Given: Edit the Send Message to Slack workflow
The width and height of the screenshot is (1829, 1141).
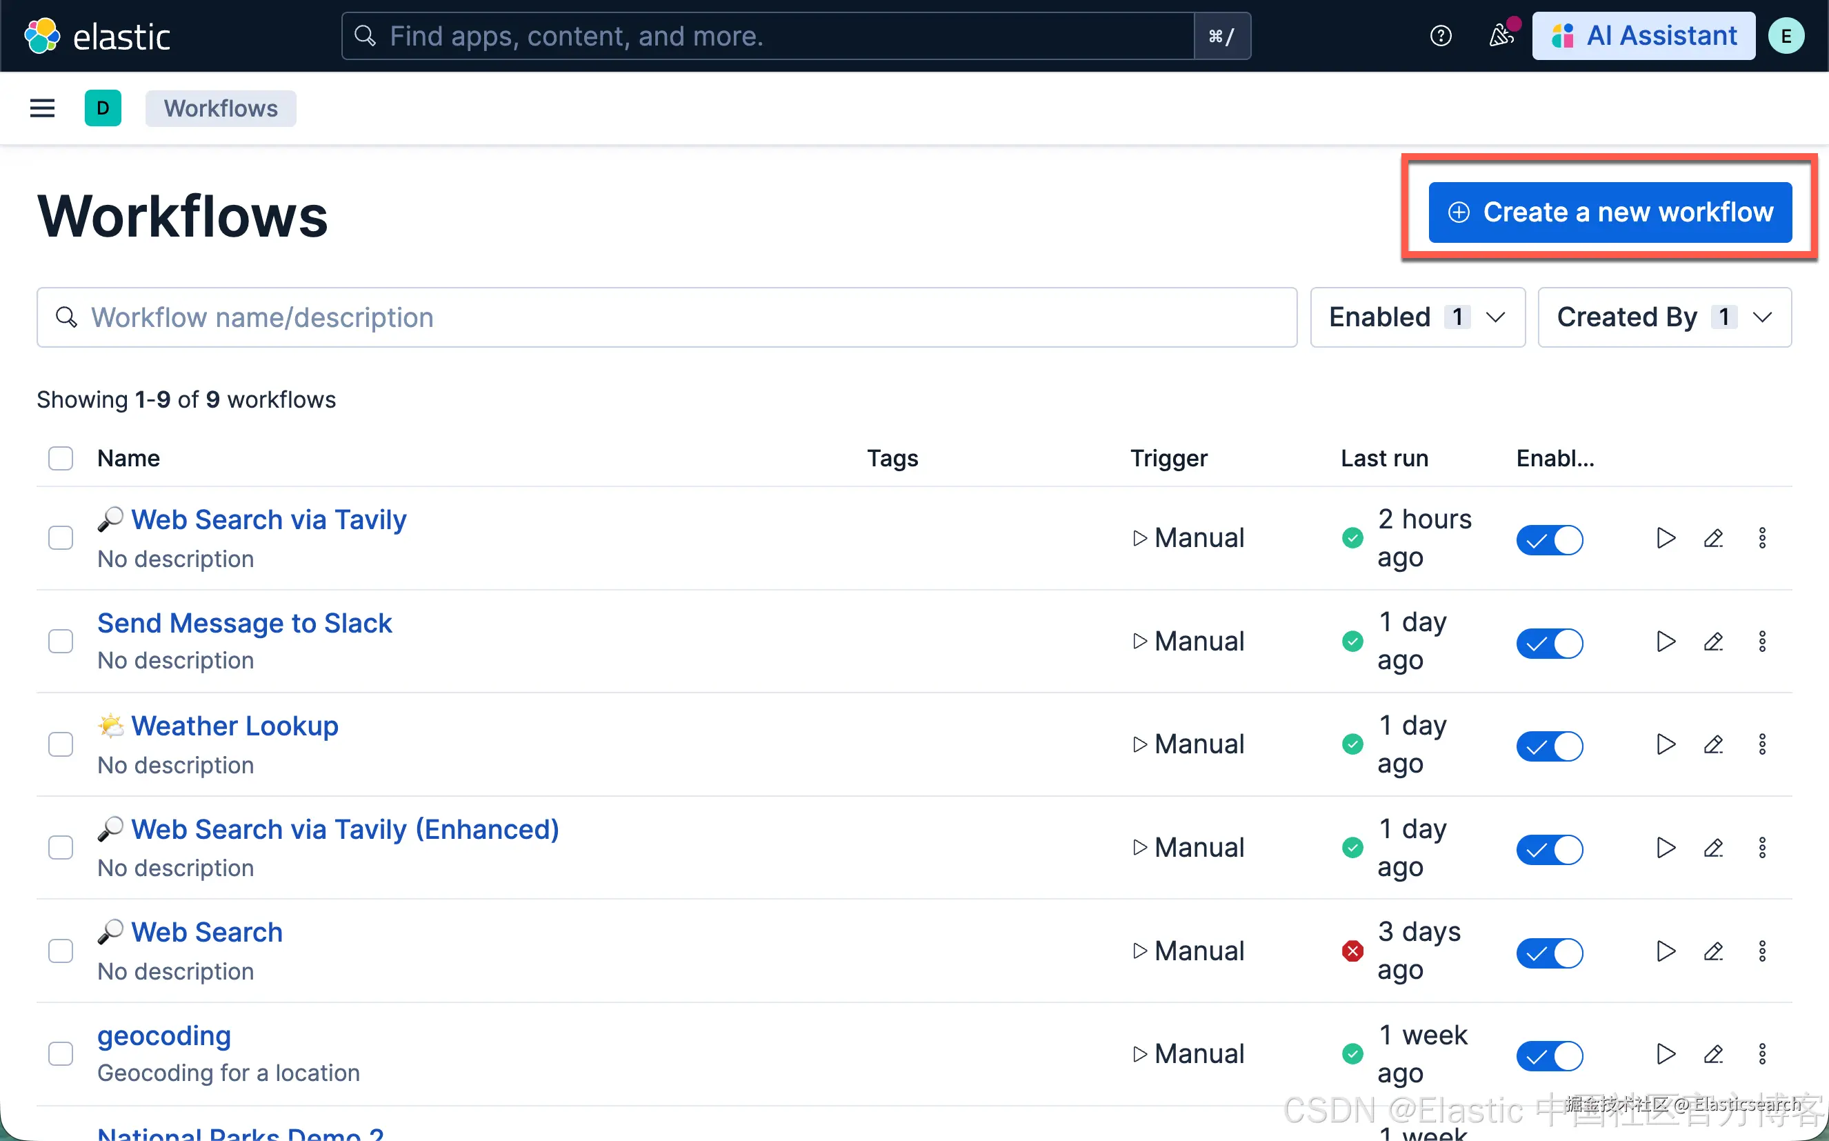Looking at the screenshot, I should [1713, 642].
